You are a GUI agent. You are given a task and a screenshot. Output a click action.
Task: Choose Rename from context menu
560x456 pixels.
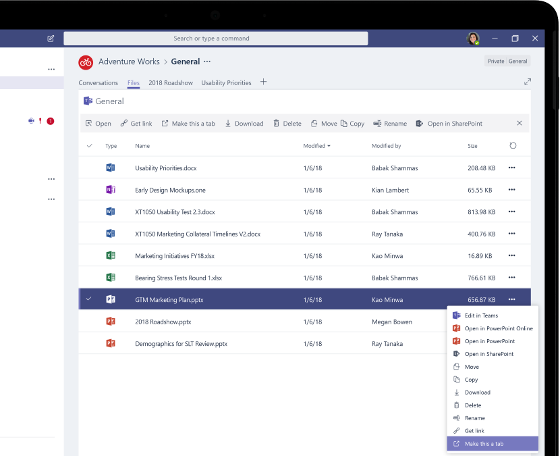(x=493, y=417)
